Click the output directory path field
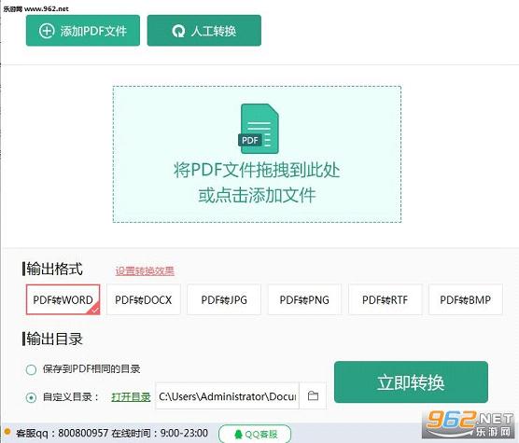Viewport: 519px width, 443px height. 228,395
